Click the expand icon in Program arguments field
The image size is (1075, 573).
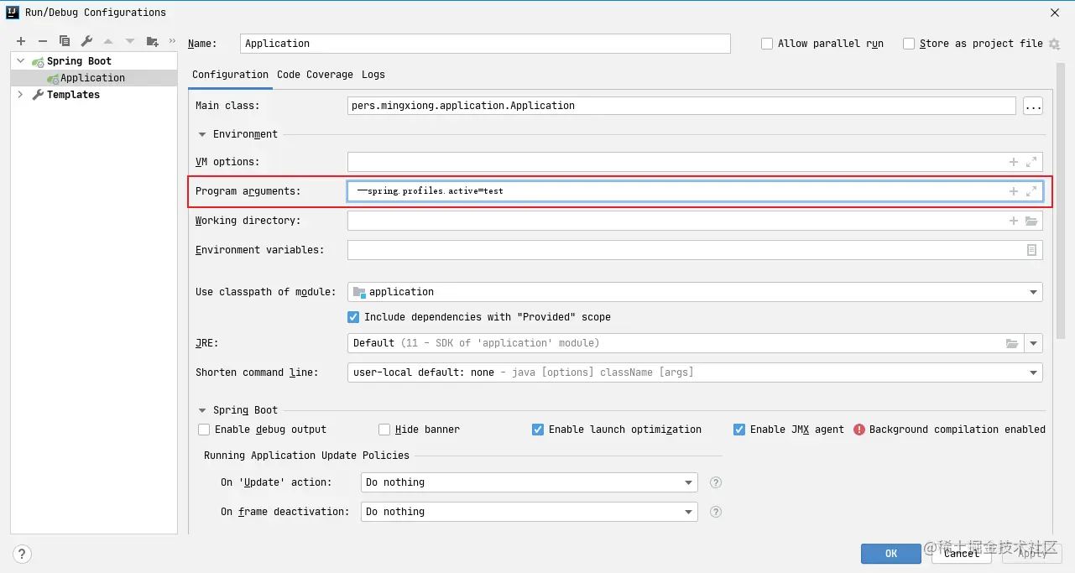[x=1031, y=191]
